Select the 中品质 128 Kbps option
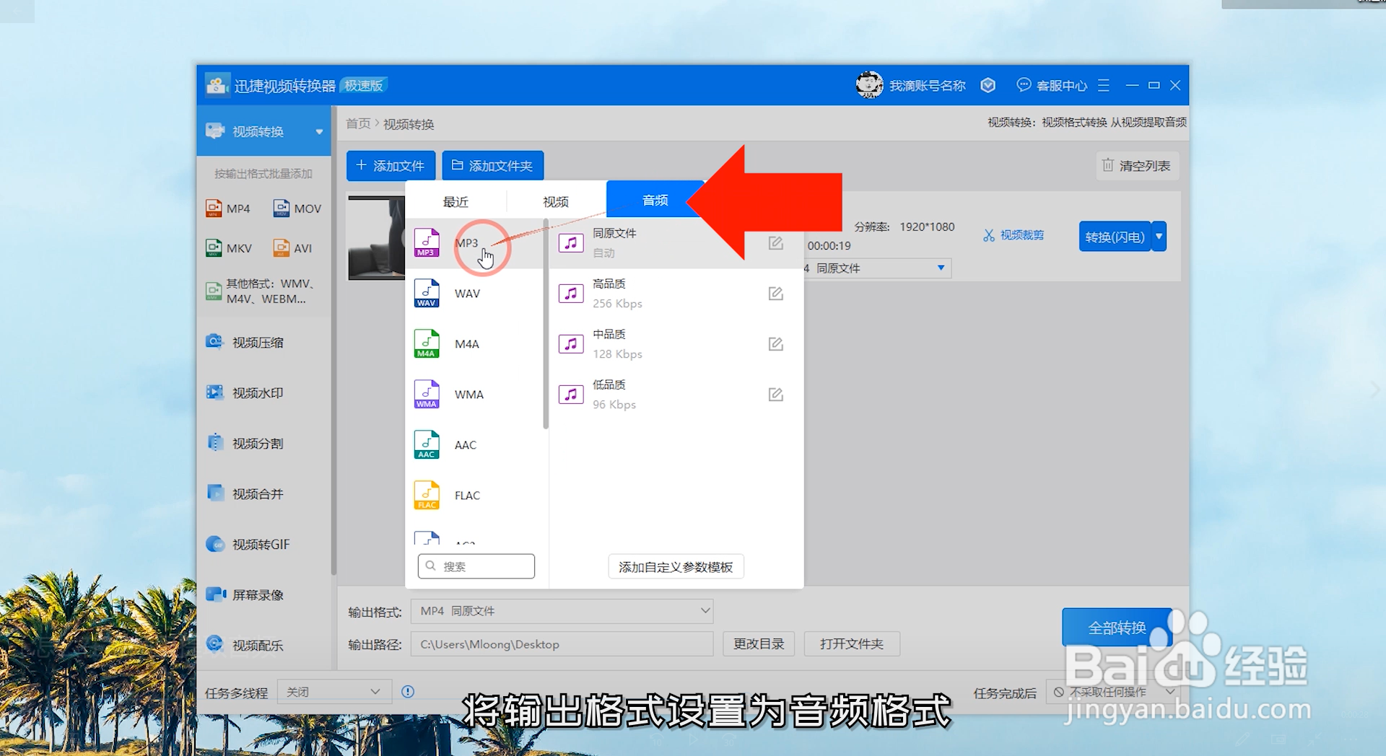The image size is (1386, 756). point(676,344)
